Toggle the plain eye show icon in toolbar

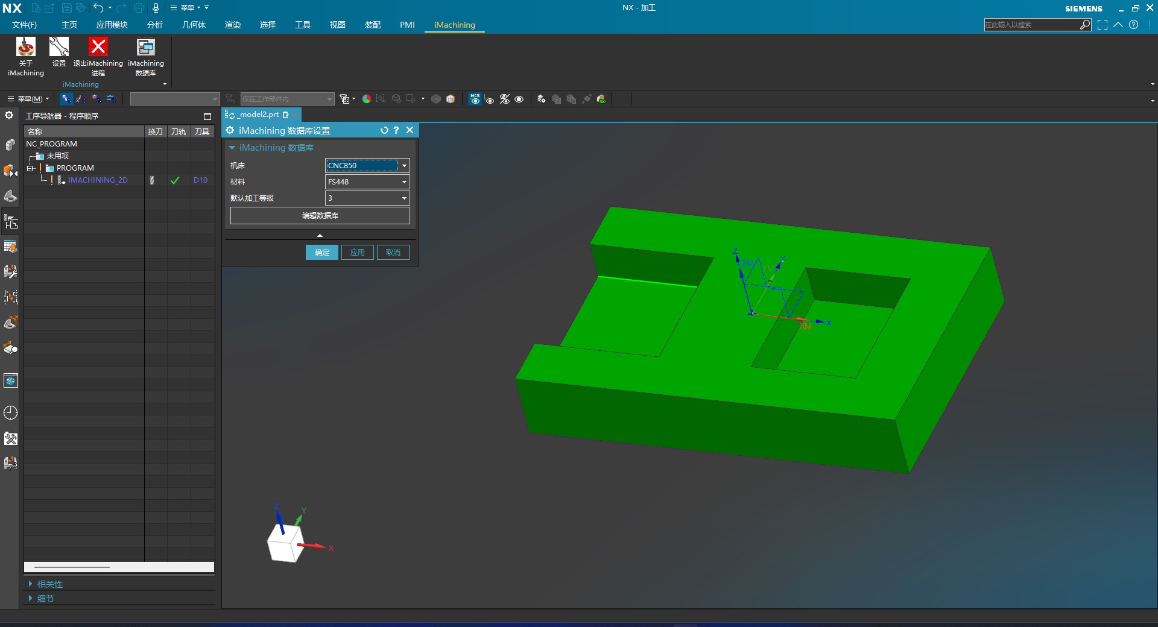click(x=519, y=99)
